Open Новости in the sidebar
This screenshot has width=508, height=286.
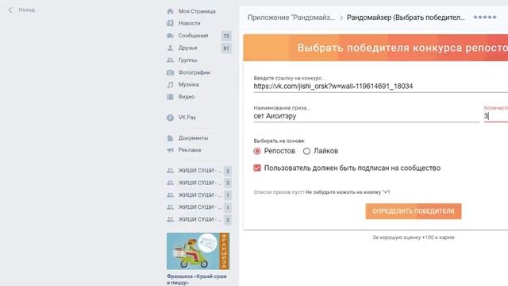tap(189, 23)
